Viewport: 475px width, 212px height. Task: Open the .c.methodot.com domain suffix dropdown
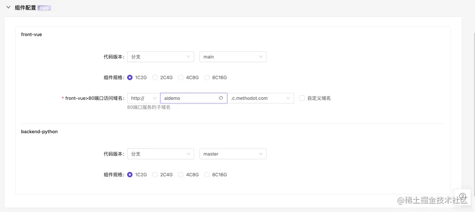[261, 98]
